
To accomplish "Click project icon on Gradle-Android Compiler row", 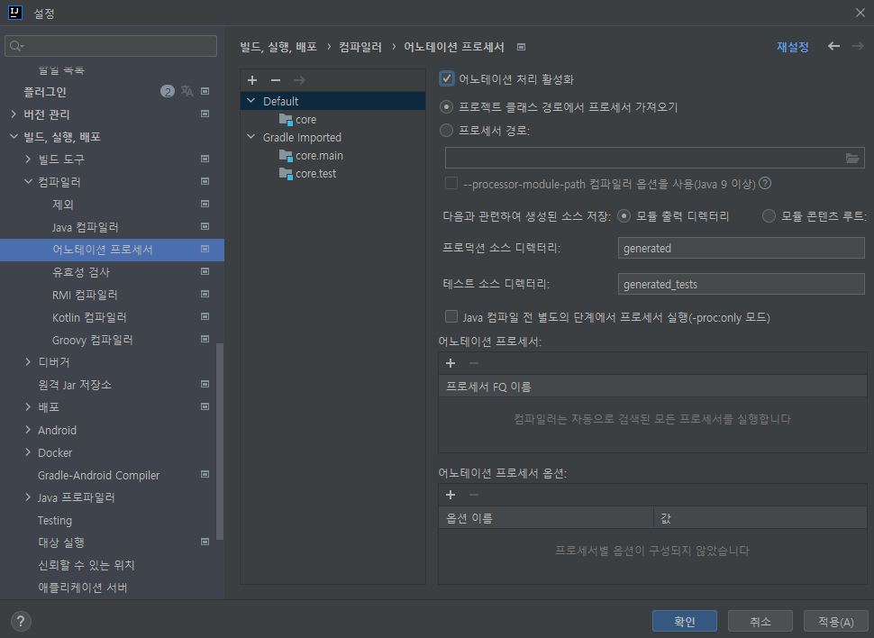I will 205,475.
